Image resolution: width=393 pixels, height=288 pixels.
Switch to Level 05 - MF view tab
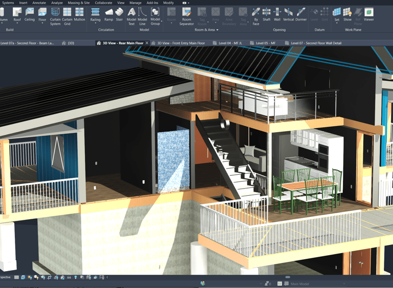click(x=263, y=43)
